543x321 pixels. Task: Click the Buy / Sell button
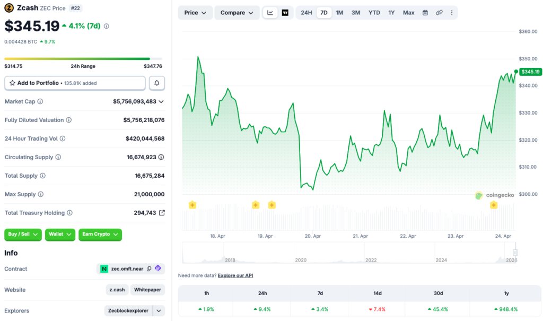click(22, 235)
